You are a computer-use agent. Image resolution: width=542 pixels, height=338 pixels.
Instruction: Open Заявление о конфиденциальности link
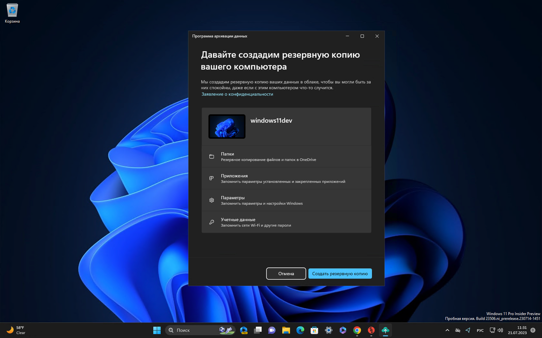[237, 94]
